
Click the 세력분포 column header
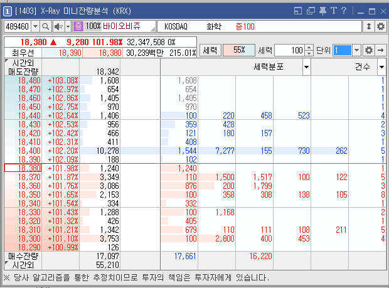(x=269, y=67)
